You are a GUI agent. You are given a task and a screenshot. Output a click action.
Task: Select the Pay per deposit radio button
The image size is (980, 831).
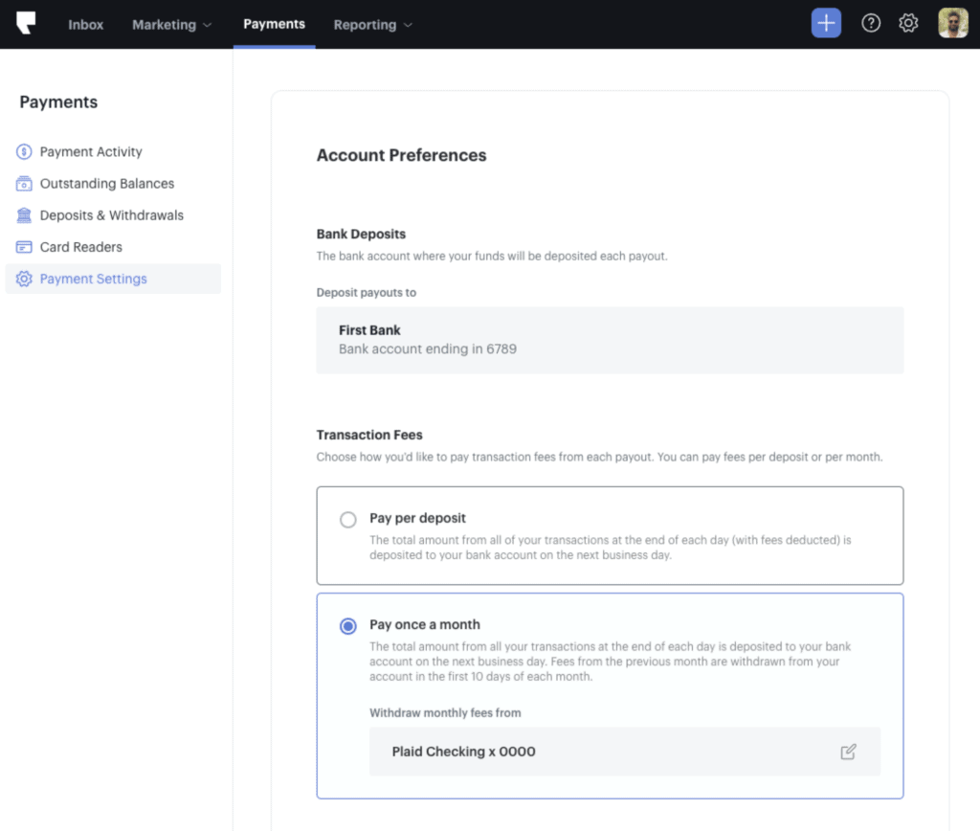pos(348,520)
